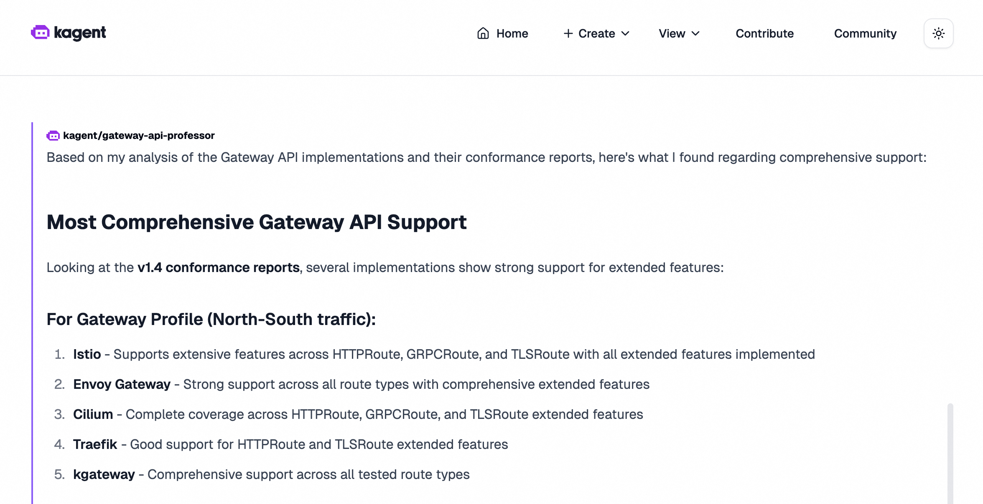
Task: Click the plus icon beside Create
Action: click(568, 33)
